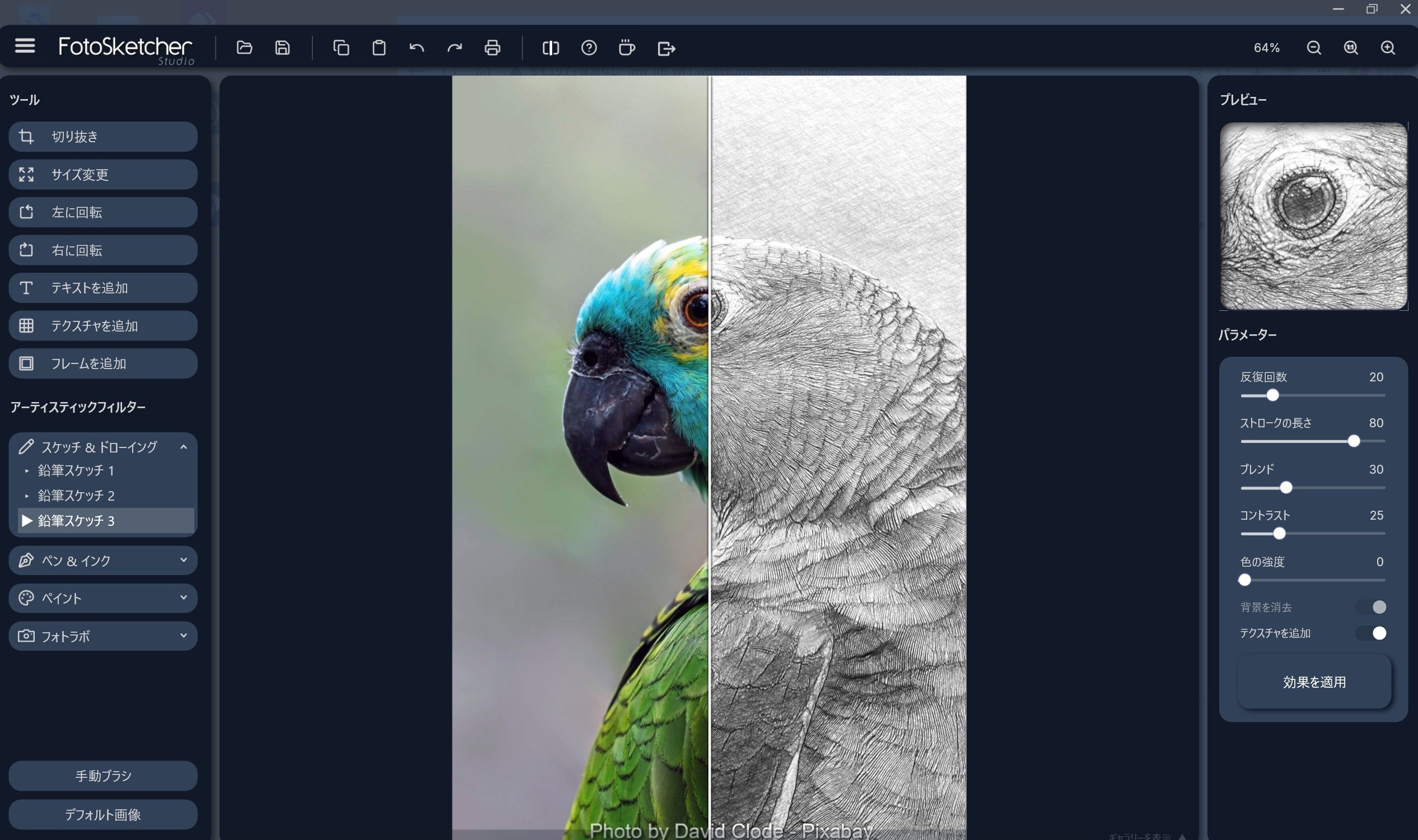Click the 効果を適用 button
The image size is (1418, 840).
coord(1314,682)
